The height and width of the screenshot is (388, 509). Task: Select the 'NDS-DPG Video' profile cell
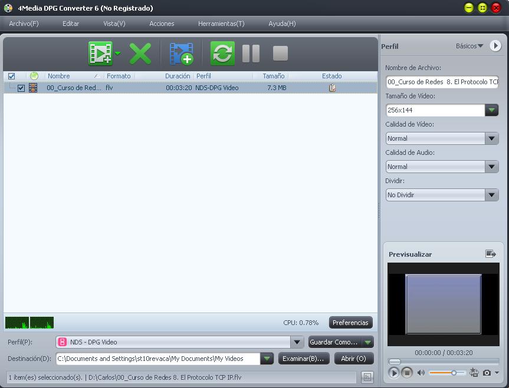pyautogui.click(x=217, y=88)
